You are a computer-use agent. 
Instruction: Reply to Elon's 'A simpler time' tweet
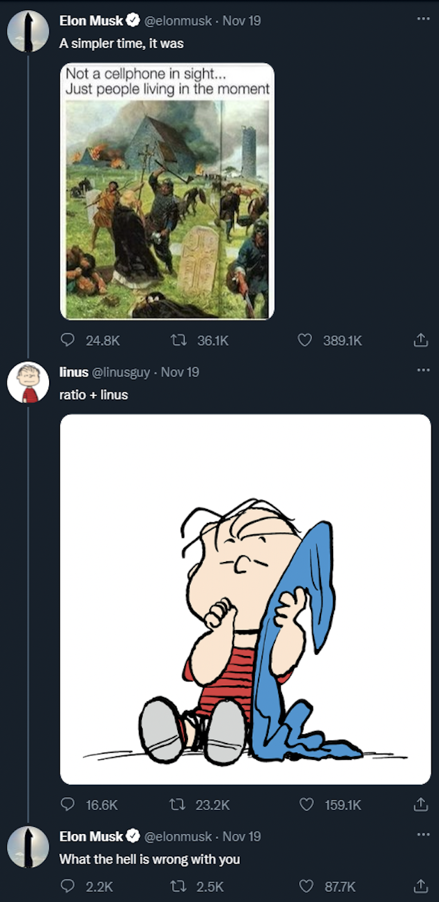pos(67,341)
